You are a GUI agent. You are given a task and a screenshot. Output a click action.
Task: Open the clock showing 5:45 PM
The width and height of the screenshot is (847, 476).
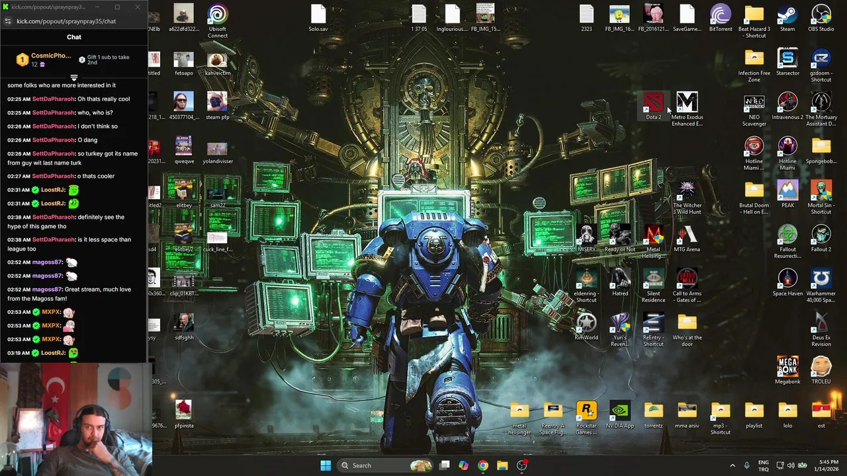[828, 465]
